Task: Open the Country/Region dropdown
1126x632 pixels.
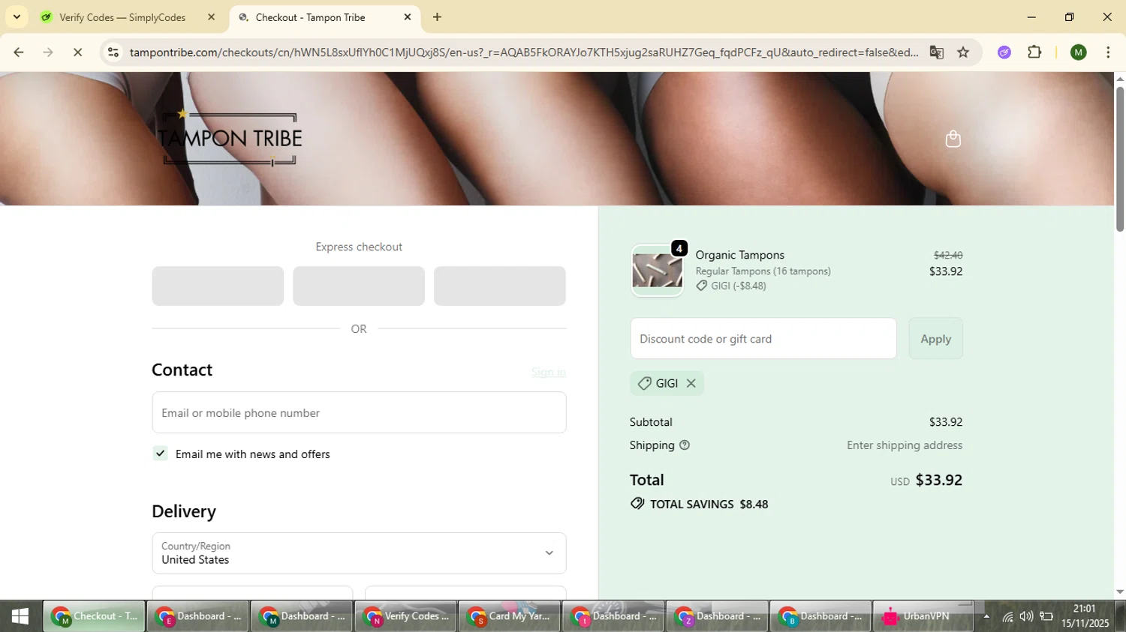Action: pos(359,553)
